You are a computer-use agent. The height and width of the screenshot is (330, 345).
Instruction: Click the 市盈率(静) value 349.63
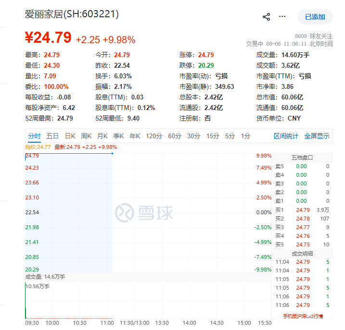coord(224,86)
